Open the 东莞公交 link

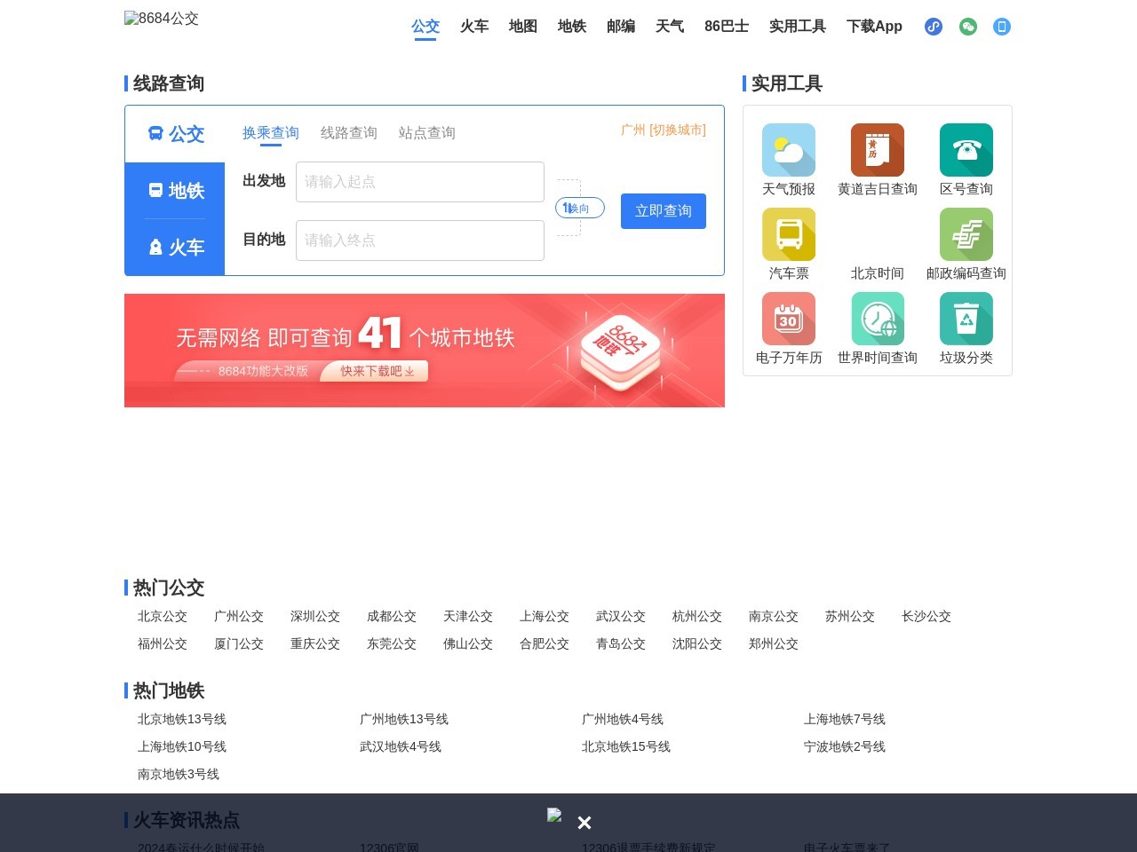tap(392, 643)
